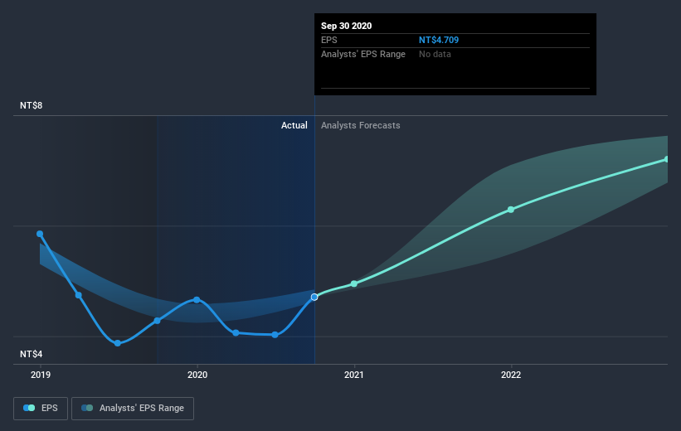681x431 pixels.
Task: Toggle the Analysts' EPS Range legend button
Action: 133,408
